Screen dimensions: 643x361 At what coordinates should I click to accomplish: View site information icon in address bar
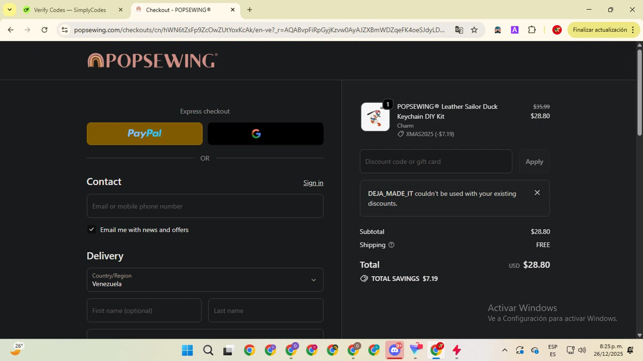tap(65, 30)
